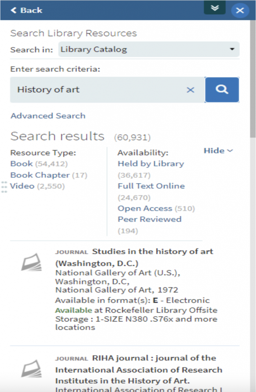The width and height of the screenshot is (256, 392).
Task: Open the Search in Library Catalog dropdown
Action: point(149,49)
